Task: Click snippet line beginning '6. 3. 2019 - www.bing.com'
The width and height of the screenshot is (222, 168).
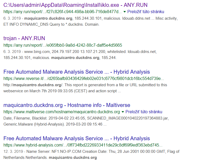Action: [x=80, y=52]
